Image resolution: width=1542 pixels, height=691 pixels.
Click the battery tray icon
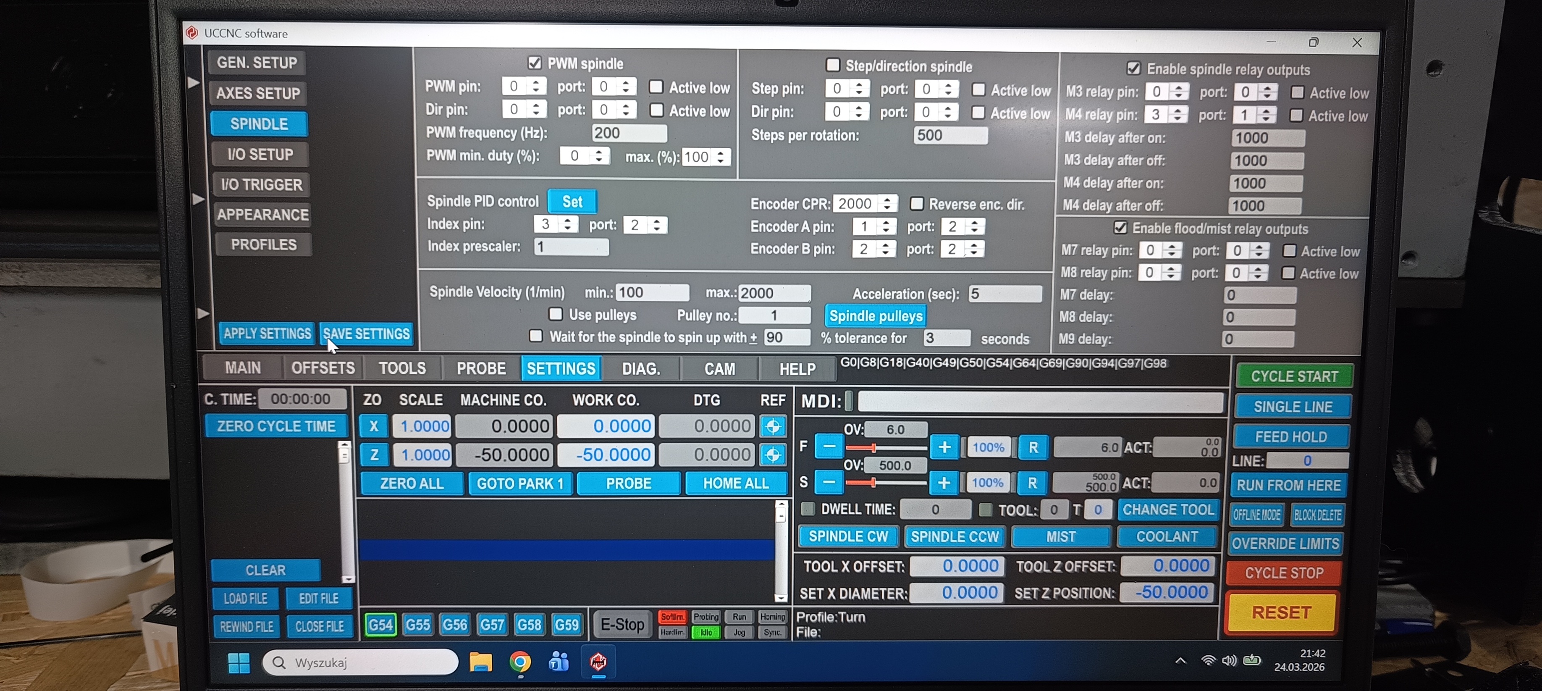[x=1252, y=660]
